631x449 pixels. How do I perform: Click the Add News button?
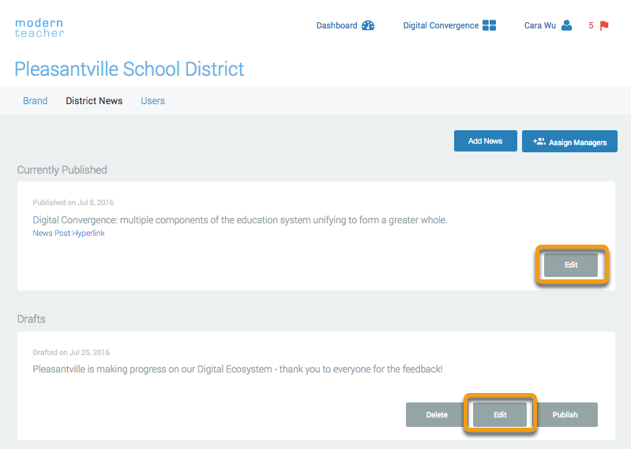tap(486, 141)
